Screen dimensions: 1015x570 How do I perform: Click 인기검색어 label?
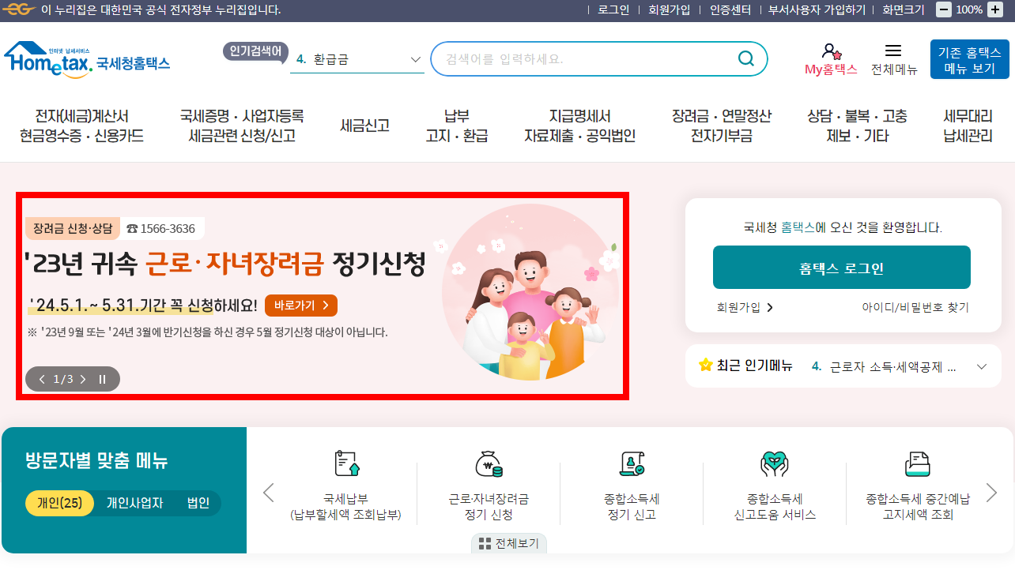tap(255, 51)
